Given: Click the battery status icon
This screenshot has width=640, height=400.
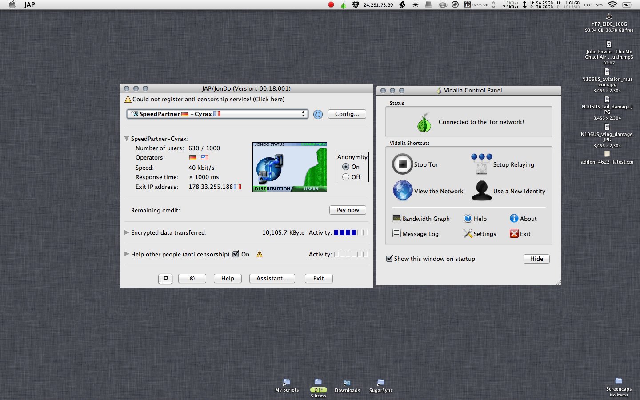Looking at the screenshot, I should click(627, 5).
